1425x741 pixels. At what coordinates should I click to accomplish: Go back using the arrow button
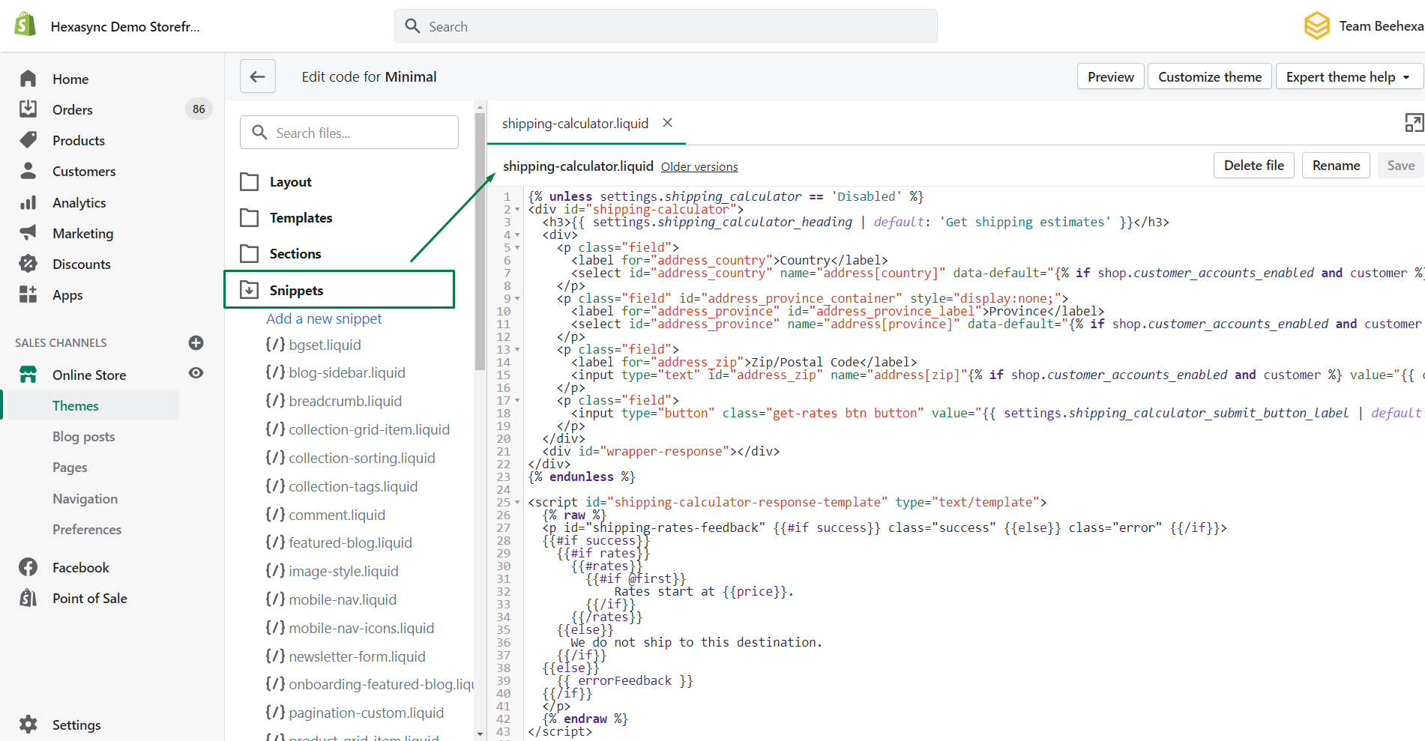click(258, 76)
